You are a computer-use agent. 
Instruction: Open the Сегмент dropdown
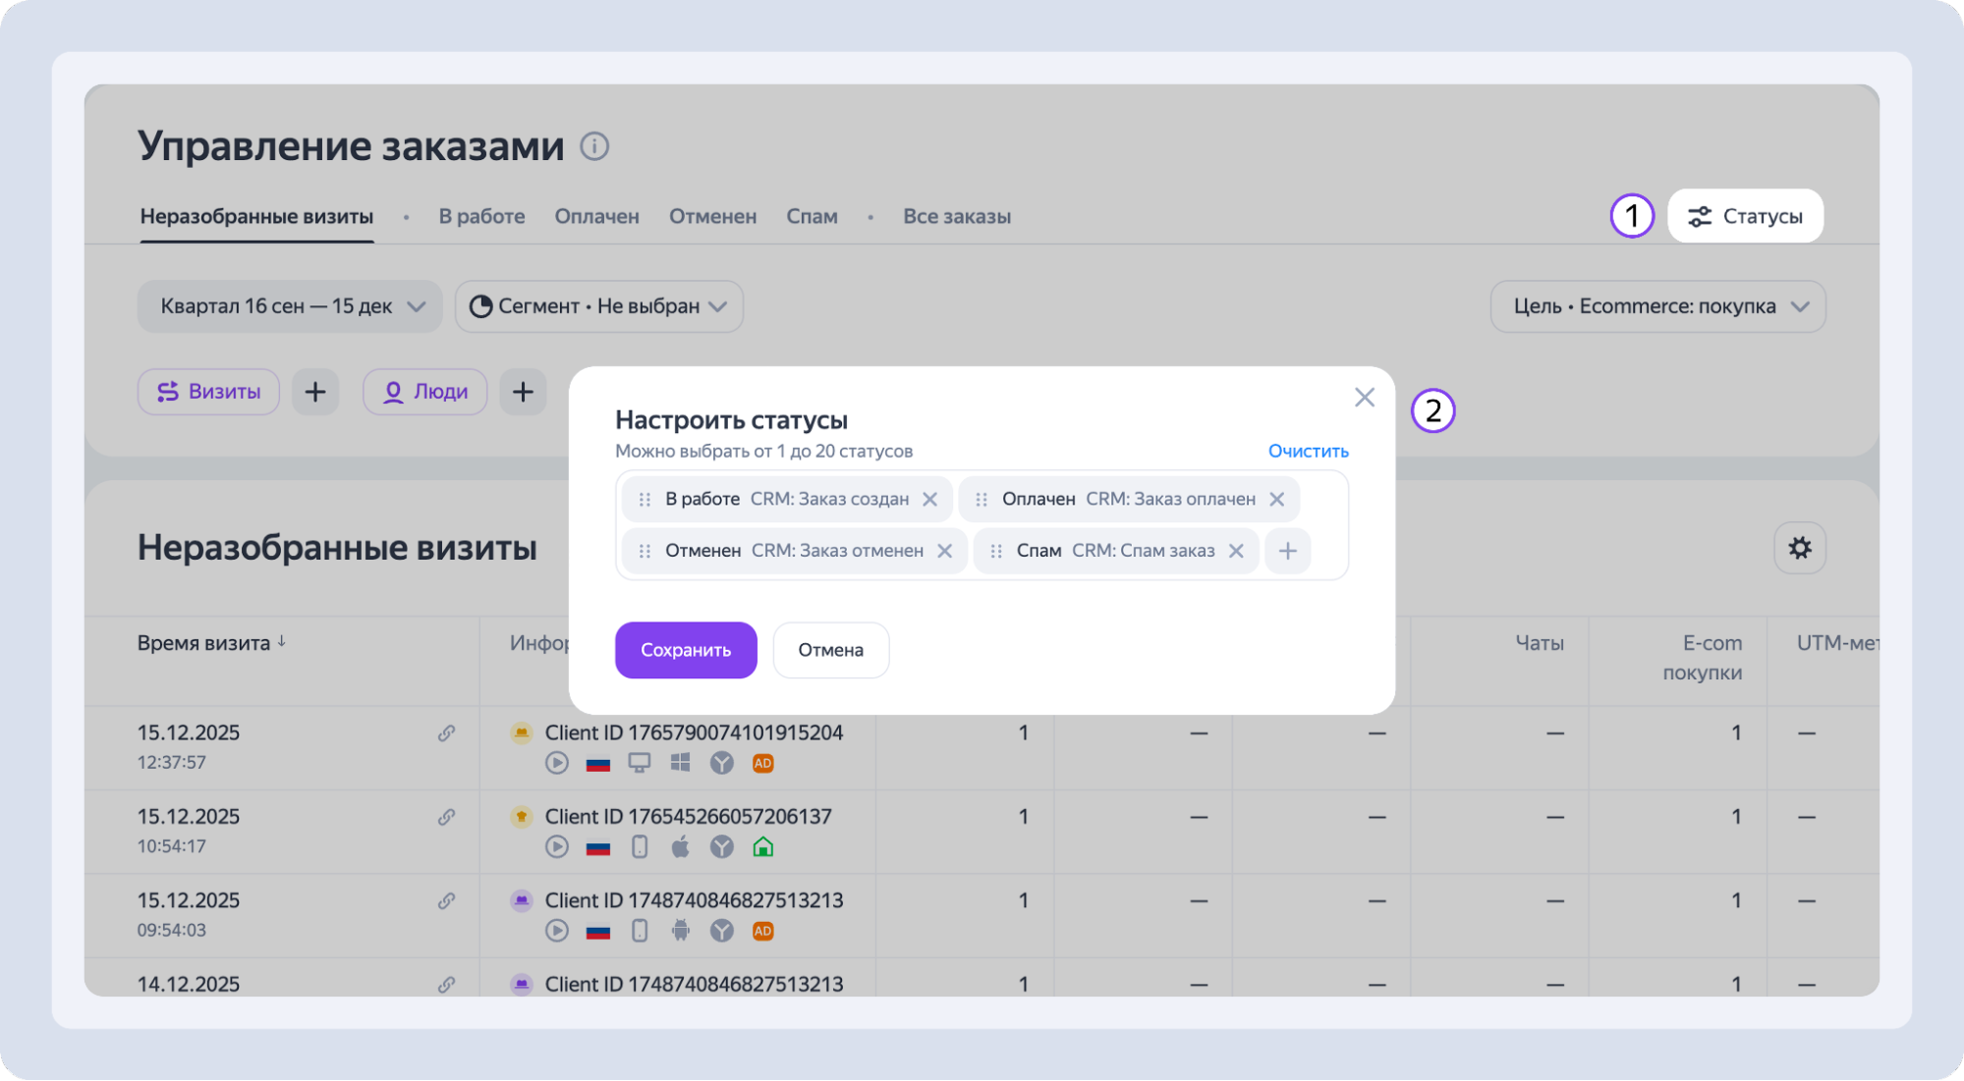(x=598, y=306)
